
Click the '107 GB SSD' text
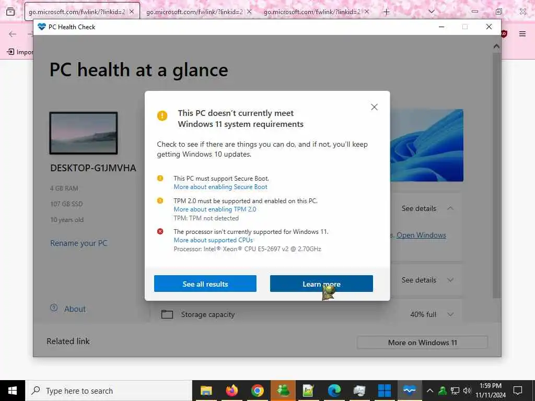coord(66,204)
